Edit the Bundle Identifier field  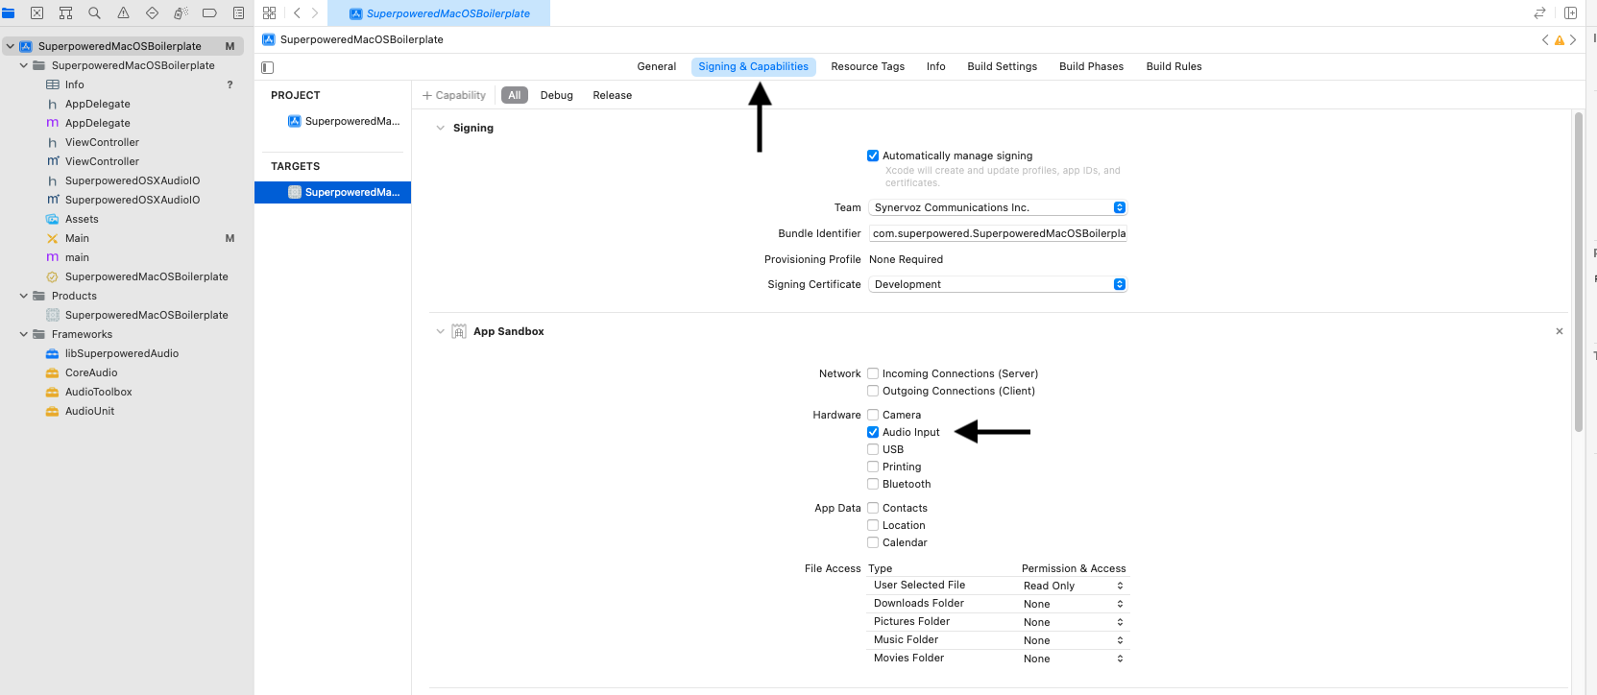point(998,233)
